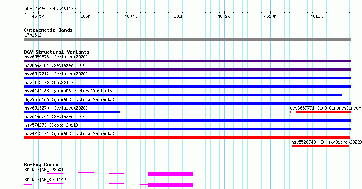Select the blue nsv6507212 variant bar
Viewport: 362px width, 189px height.
187,78
